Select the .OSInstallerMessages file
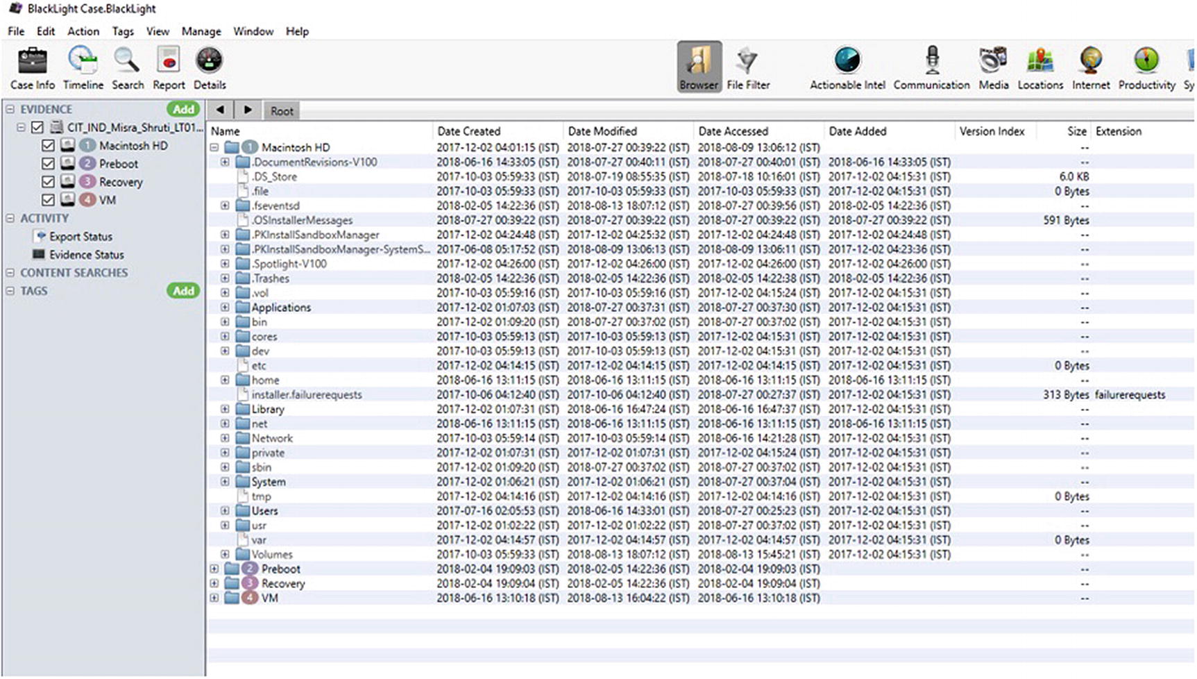This screenshot has width=1197, height=679. [302, 220]
